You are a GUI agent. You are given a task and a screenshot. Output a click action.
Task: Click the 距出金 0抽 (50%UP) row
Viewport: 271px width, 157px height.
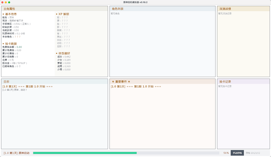pos(15,63)
